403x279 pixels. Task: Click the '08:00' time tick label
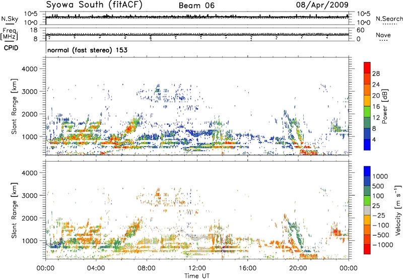[x=147, y=268]
